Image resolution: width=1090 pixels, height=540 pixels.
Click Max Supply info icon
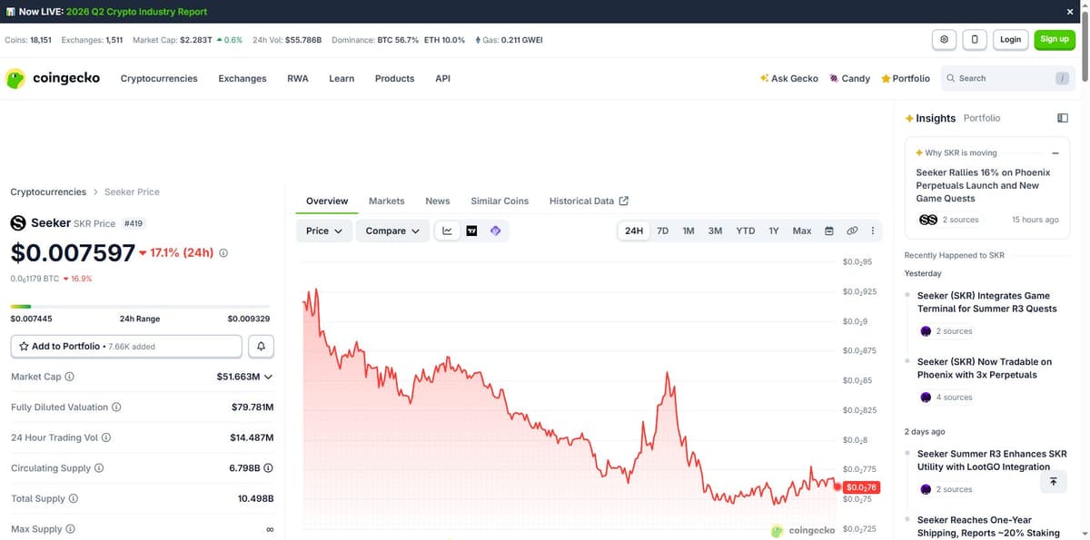[70, 529]
